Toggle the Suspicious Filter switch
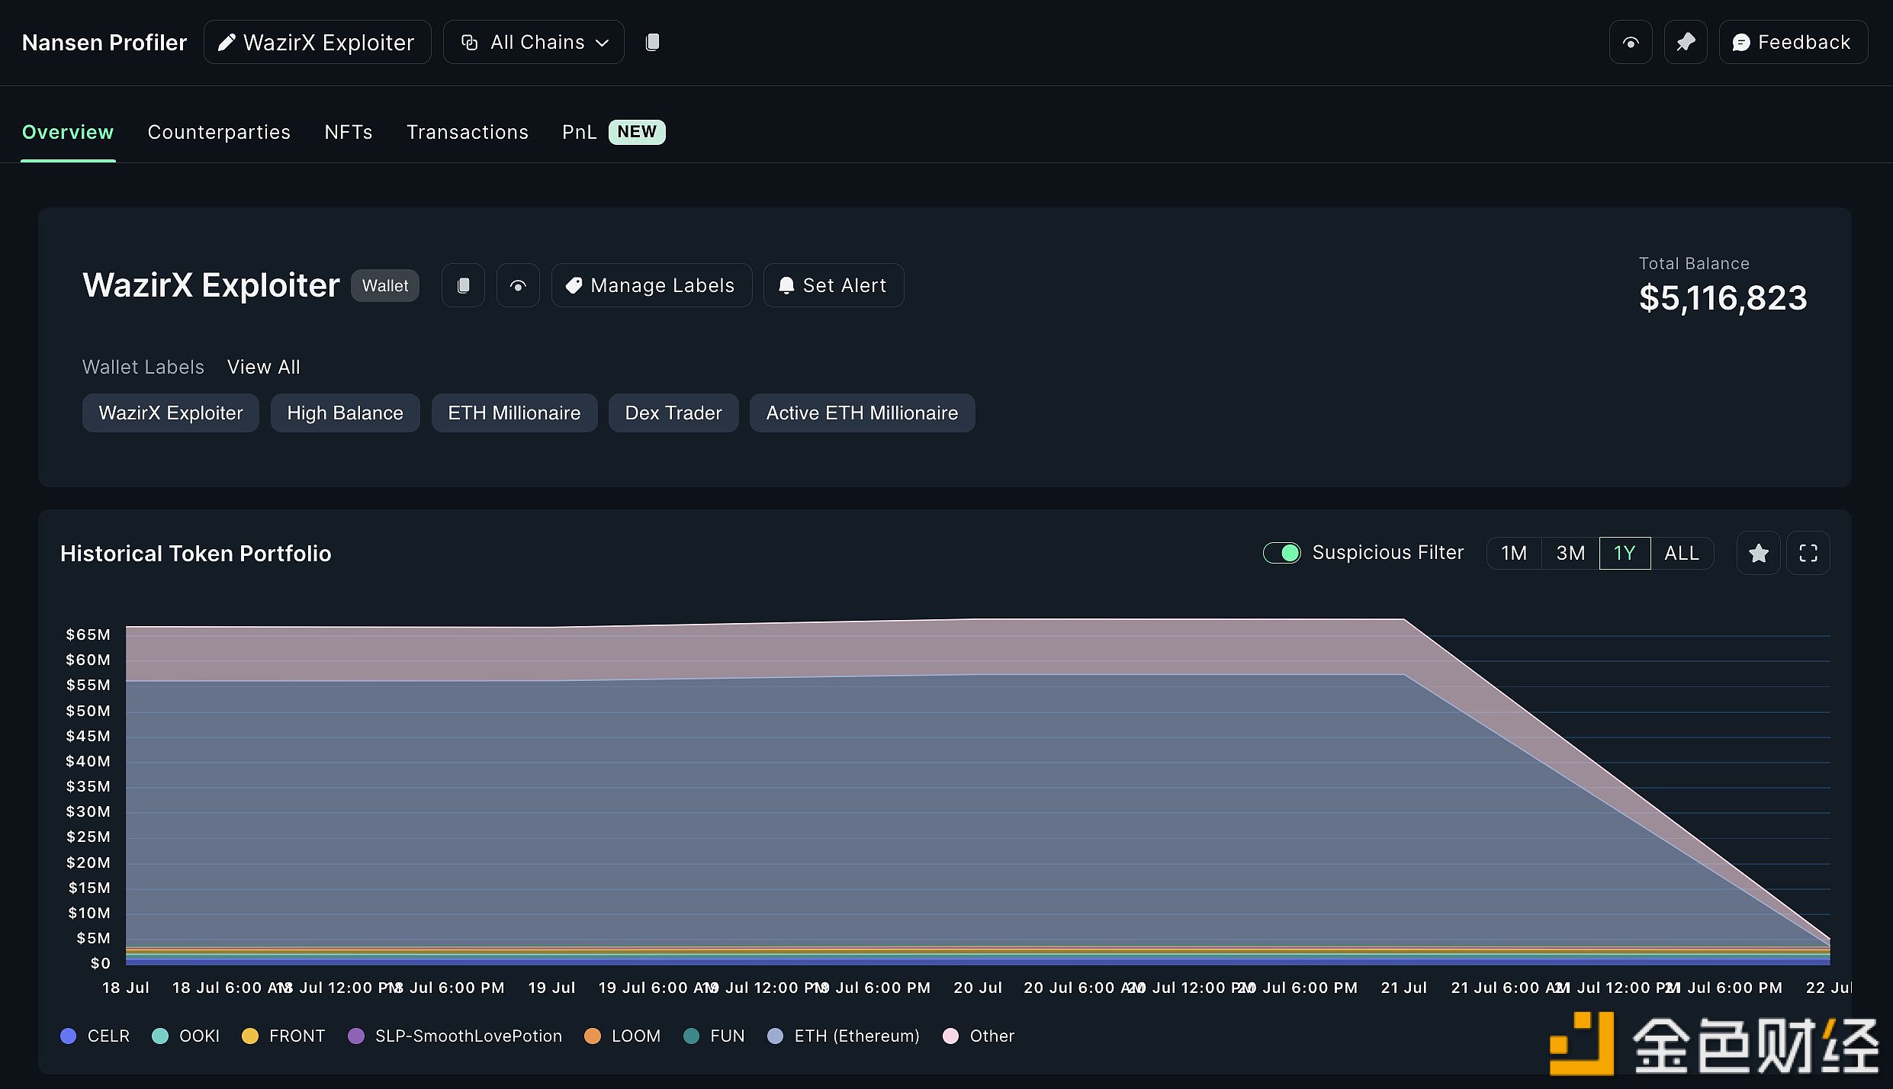The height and width of the screenshot is (1089, 1893). coord(1282,553)
